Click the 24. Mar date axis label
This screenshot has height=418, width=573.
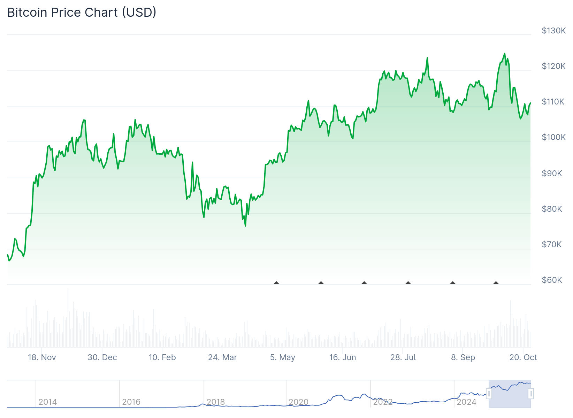click(222, 357)
